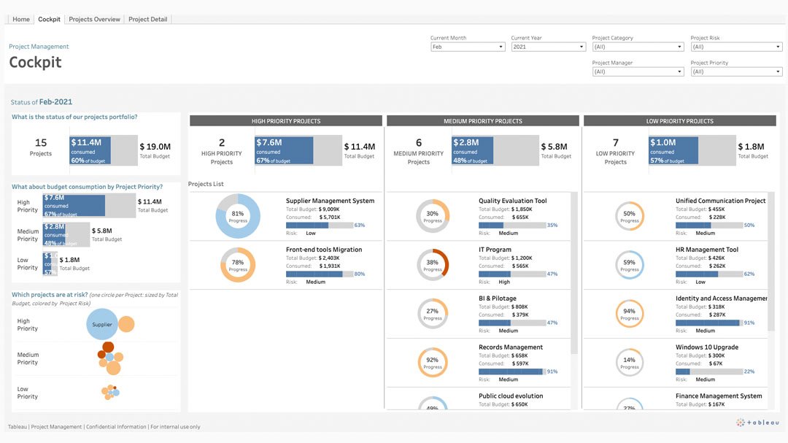This screenshot has height=443, width=788.
Task: Click Identity and Access Management 94% donut
Action: pos(629,313)
